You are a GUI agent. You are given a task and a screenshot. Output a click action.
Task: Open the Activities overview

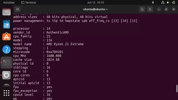tap(9, 2)
